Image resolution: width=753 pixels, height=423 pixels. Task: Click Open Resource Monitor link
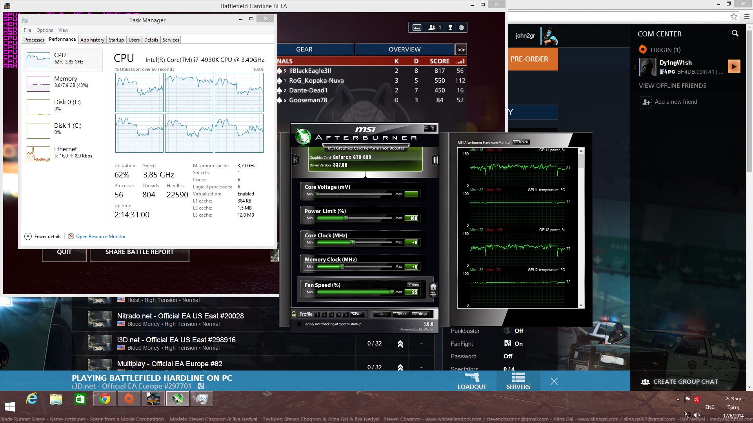click(x=100, y=237)
